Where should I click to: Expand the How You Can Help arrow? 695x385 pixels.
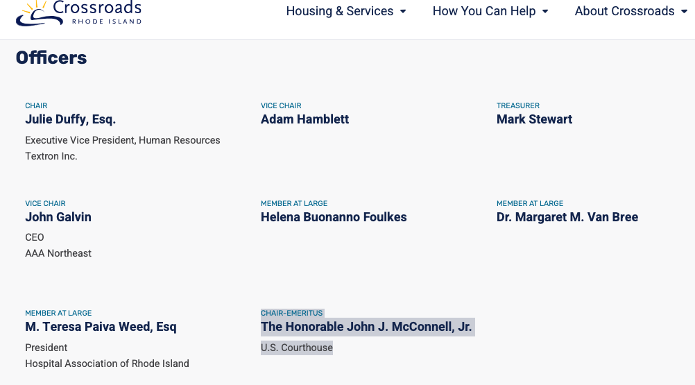(x=545, y=12)
